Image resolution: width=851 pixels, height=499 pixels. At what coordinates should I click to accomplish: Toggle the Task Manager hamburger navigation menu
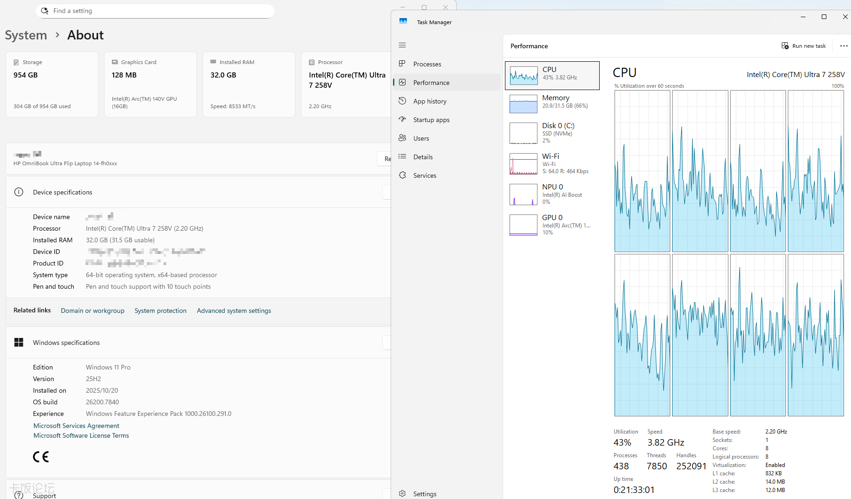tap(402, 45)
